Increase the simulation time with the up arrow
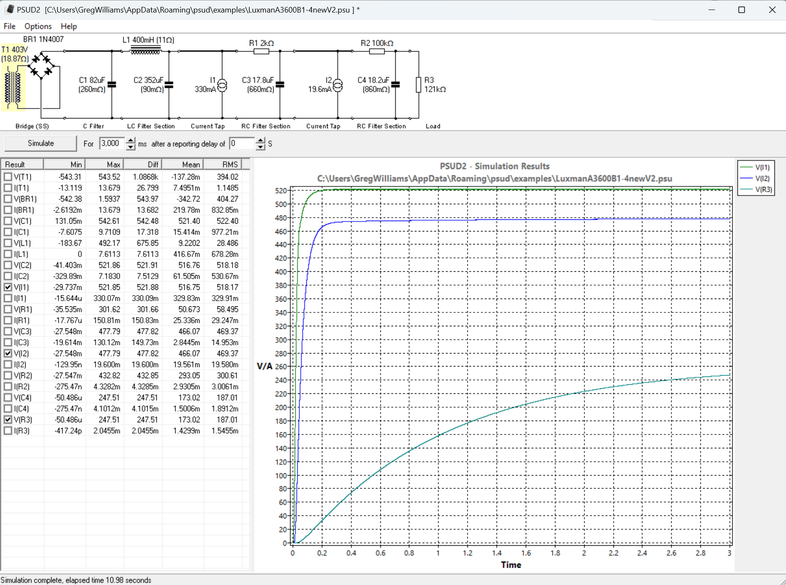 131,140
